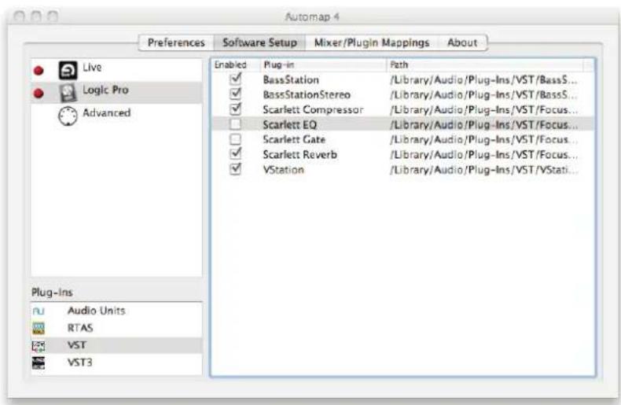Select Advanced in the software list
Viewport: 621px width, 405px height.
click(116, 116)
